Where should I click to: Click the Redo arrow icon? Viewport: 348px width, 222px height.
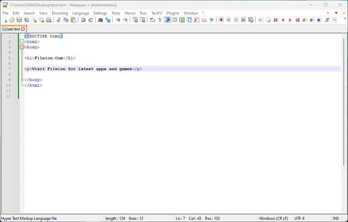click(x=90, y=20)
